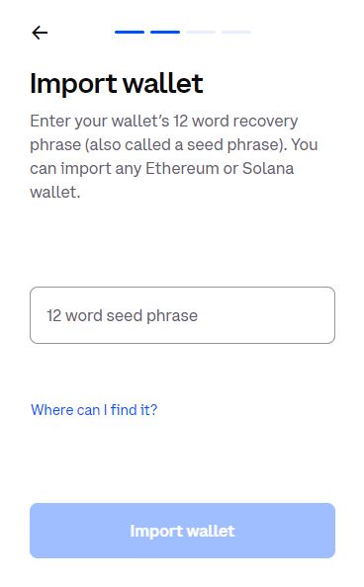The image size is (364, 587).
Task: Select the third faded progress step indicator
Action: click(x=201, y=33)
